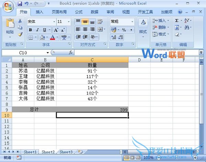Toggle top vertical alignment
This screenshot has height=162, width=206.
pos(78,22)
